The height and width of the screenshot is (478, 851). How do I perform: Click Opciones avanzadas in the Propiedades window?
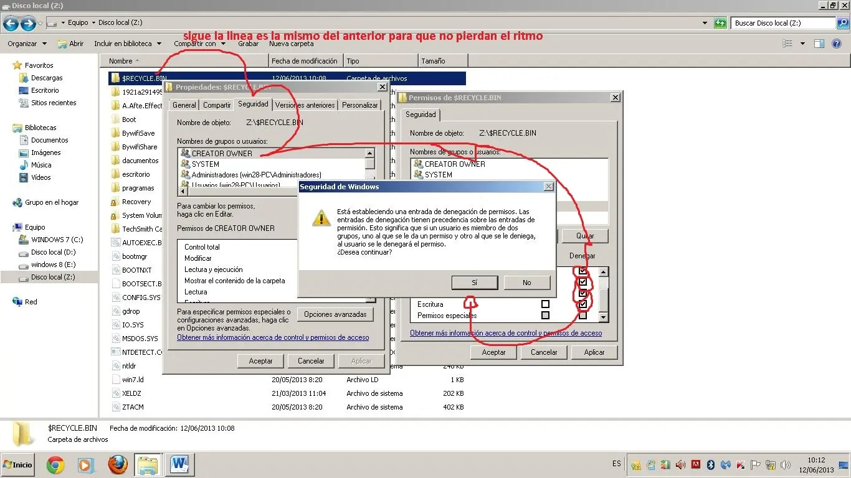(335, 314)
